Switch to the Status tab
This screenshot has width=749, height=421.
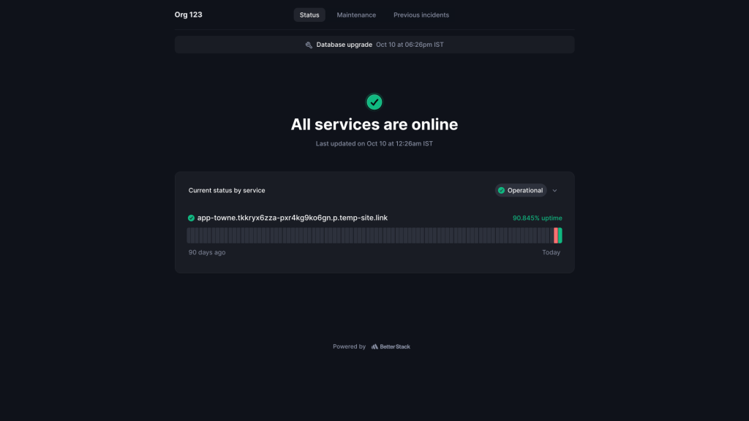pyautogui.click(x=309, y=15)
